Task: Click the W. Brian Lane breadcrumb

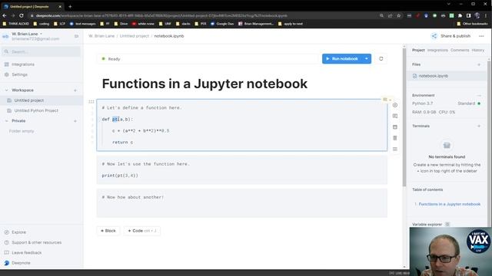Action: (x=101, y=36)
